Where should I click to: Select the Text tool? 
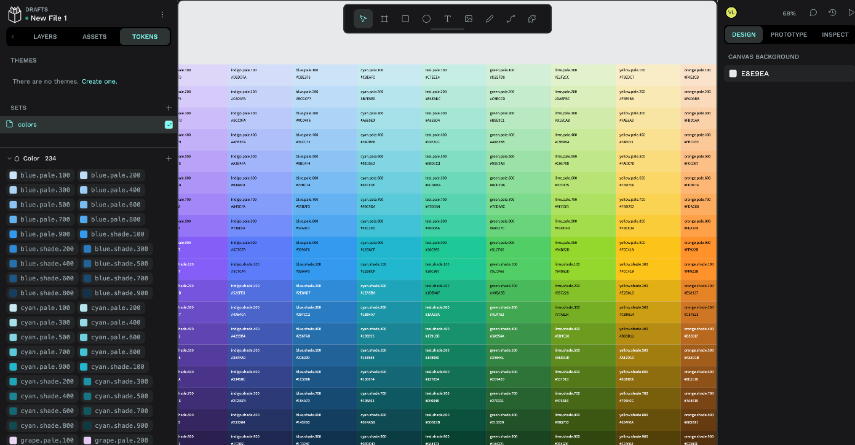(x=447, y=19)
